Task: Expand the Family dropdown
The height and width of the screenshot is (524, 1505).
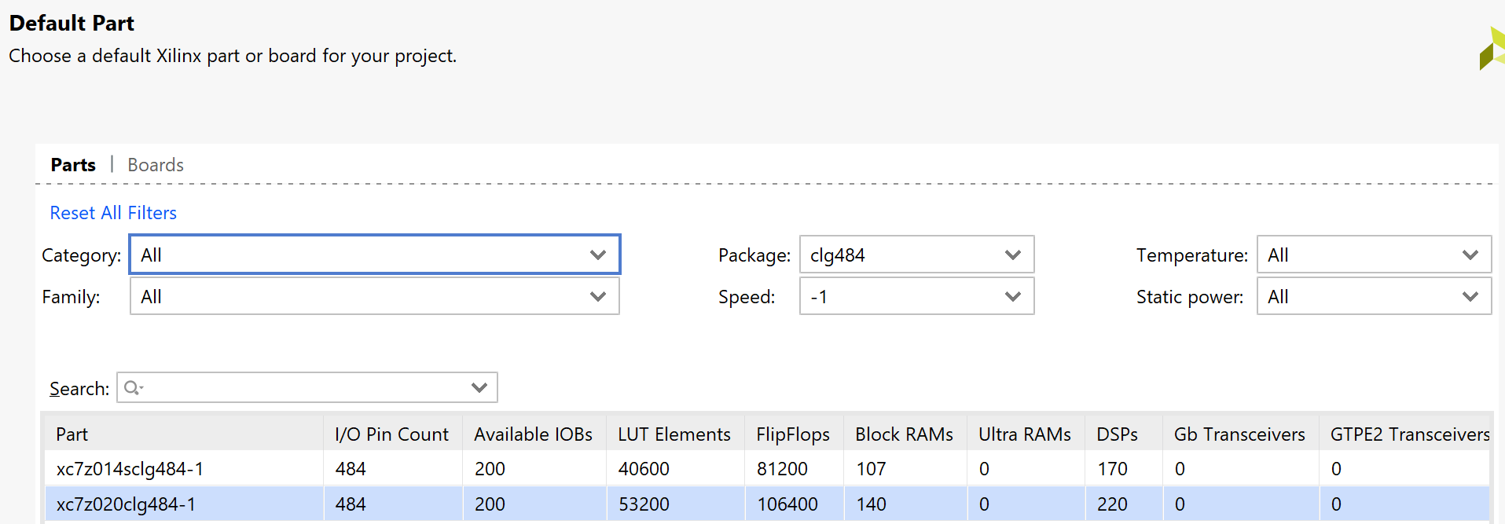Action: click(x=374, y=297)
